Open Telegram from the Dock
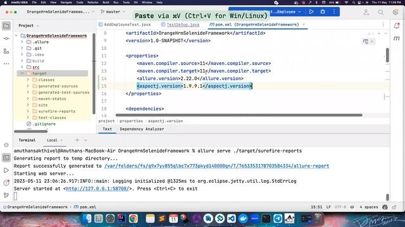405x227 pixels. click(x=278, y=219)
